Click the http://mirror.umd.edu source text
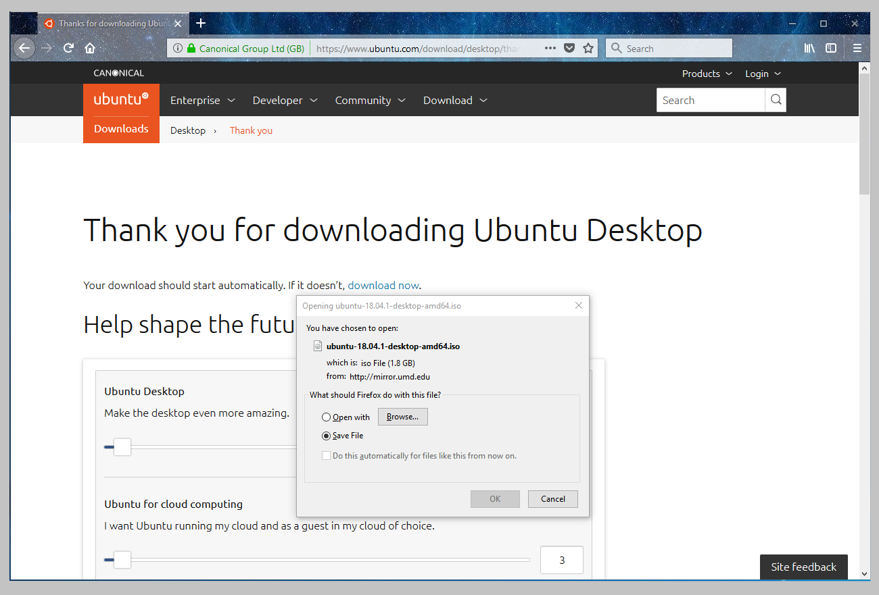Screen dimensions: 879x595 (390, 377)
